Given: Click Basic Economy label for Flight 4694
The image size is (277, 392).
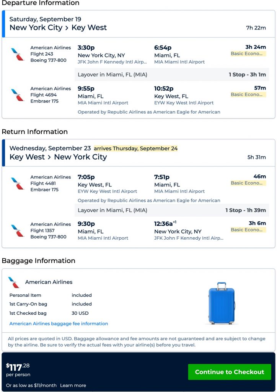Looking at the screenshot, I should pyautogui.click(x=248, y=95).
